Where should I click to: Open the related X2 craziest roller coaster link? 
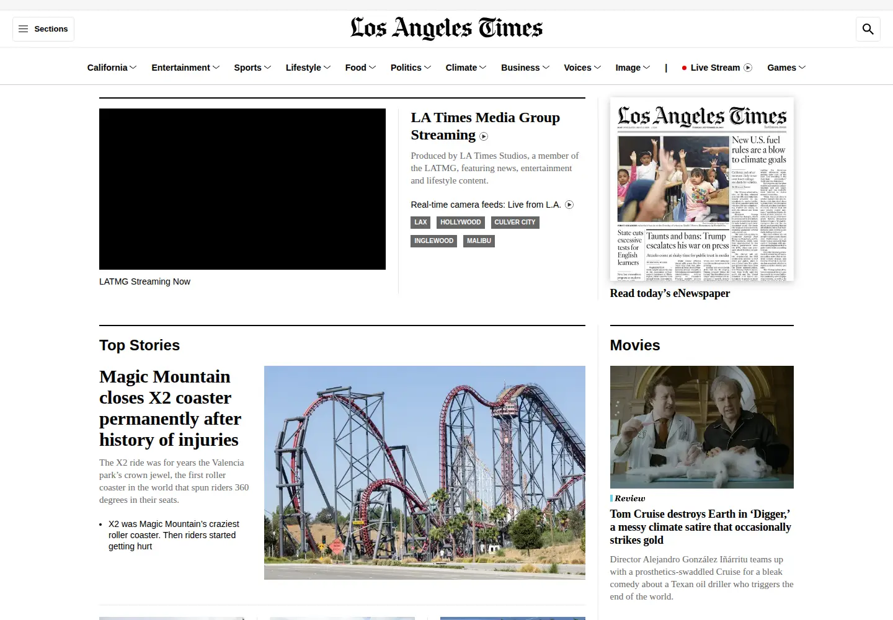click(174, 535)
